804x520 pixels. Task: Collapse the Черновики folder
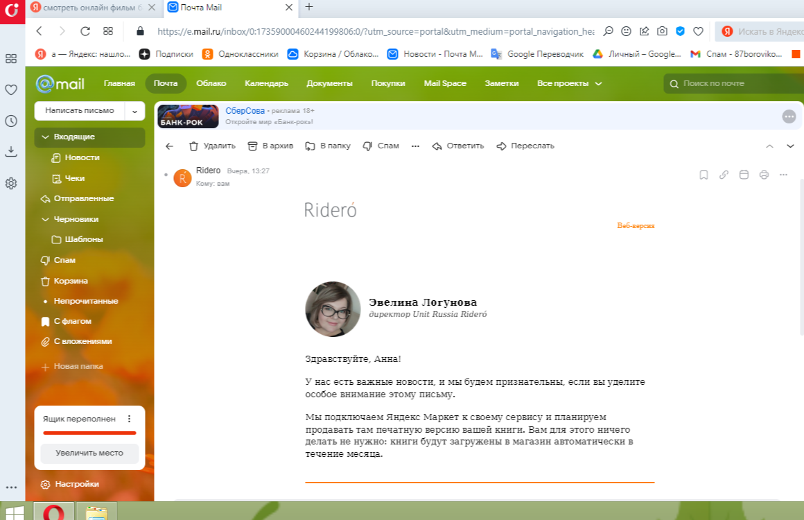[45, 219]
